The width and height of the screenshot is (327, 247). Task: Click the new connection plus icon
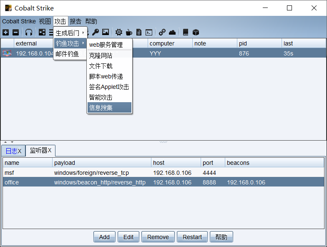coord(5,32)
